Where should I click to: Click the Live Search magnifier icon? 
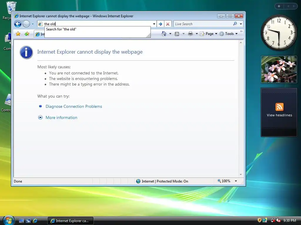pos(235,24)
